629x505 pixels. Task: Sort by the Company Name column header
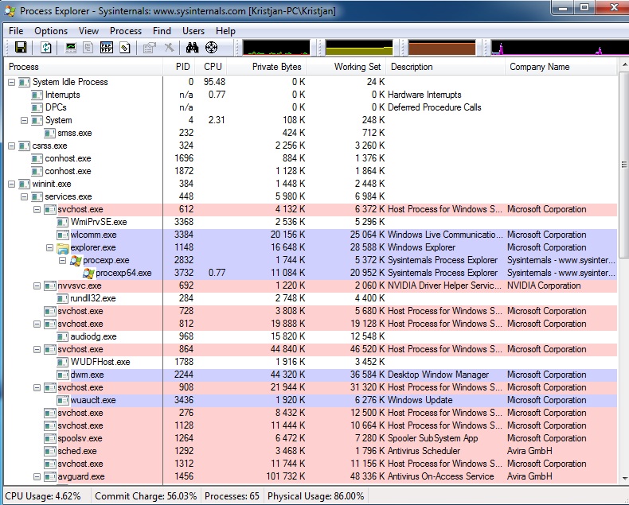(561, 67)
